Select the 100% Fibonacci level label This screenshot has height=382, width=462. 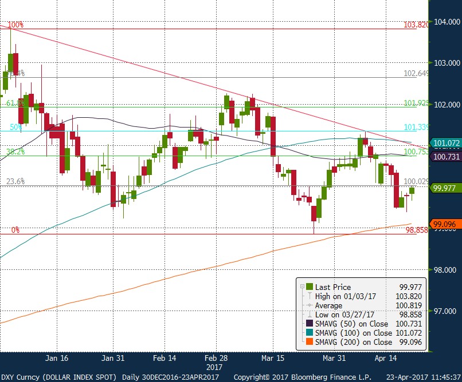click(x=15, y=25)
